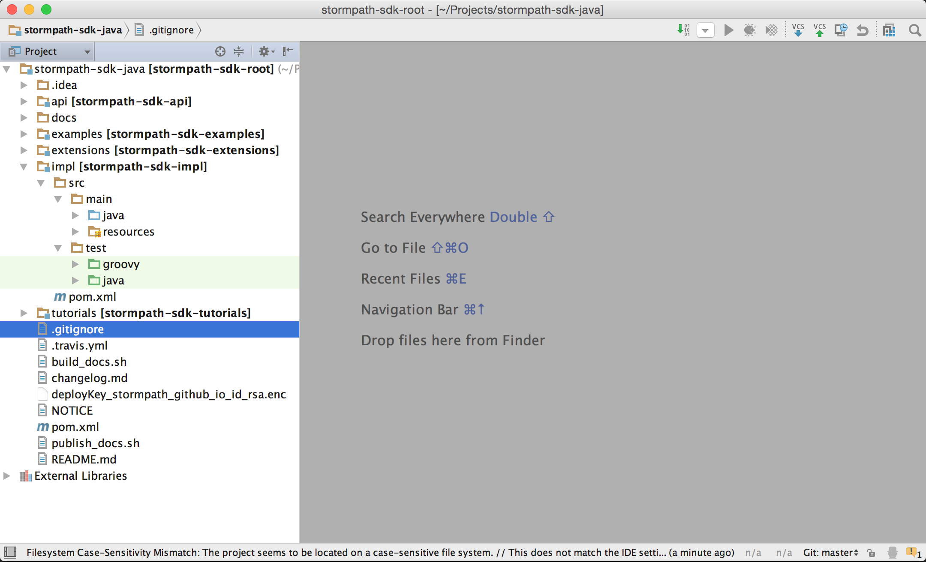926x562 pixels.
Task: Click VCS Commit green arrow icon
Action: pos(820,30)
